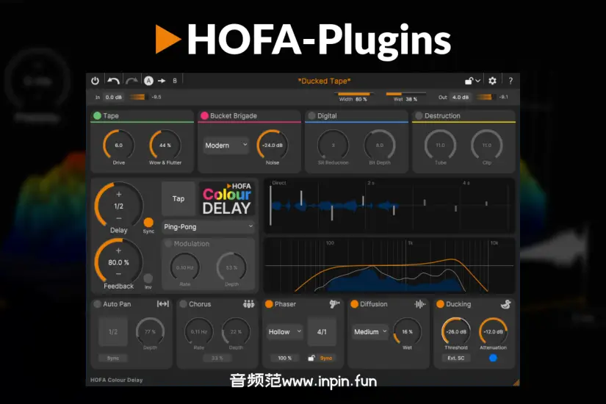606x404 pixels.
Task: Click the Phaser lock icon
Action: (x=311, y=358)
